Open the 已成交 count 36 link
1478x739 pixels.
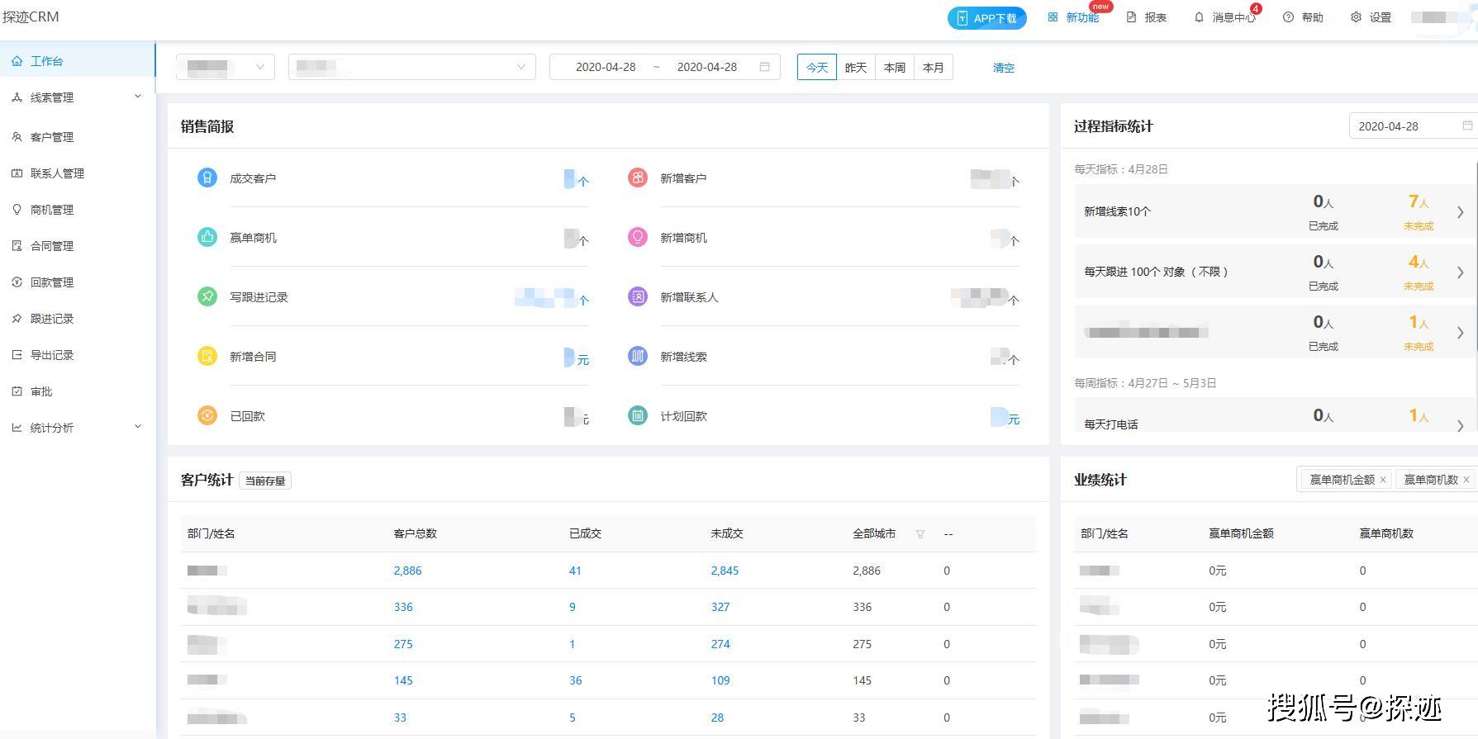tap(576, 680)
